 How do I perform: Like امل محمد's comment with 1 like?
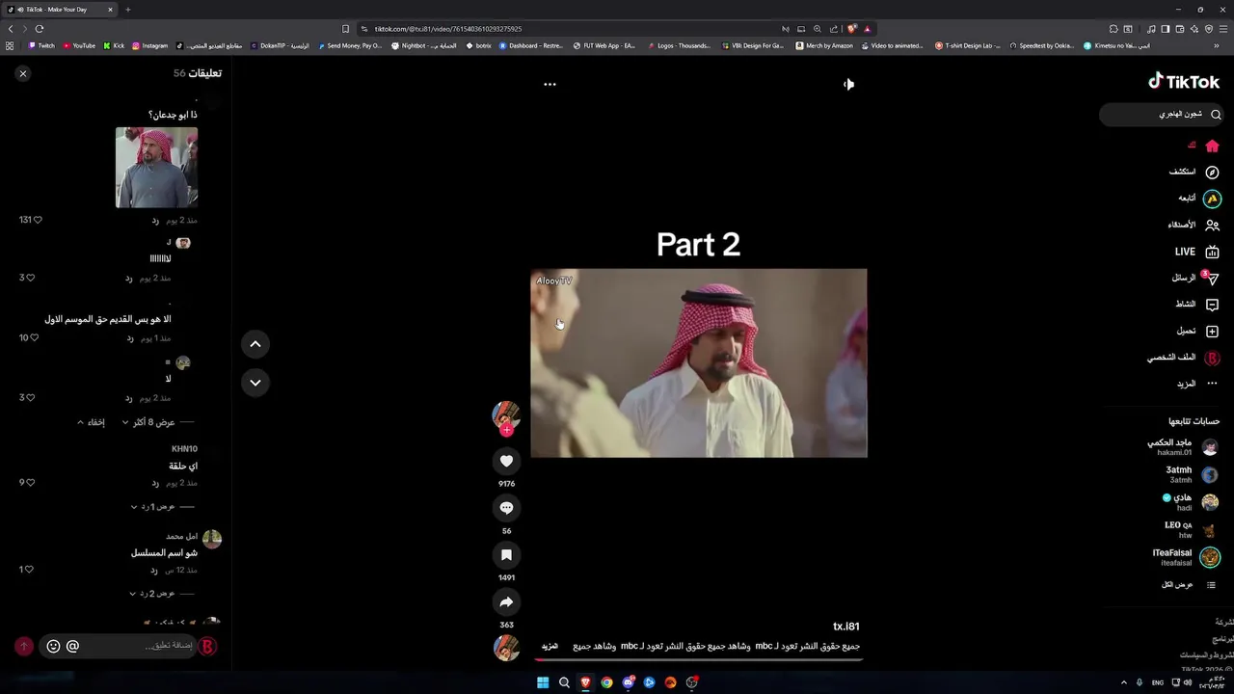coord(30,570)
